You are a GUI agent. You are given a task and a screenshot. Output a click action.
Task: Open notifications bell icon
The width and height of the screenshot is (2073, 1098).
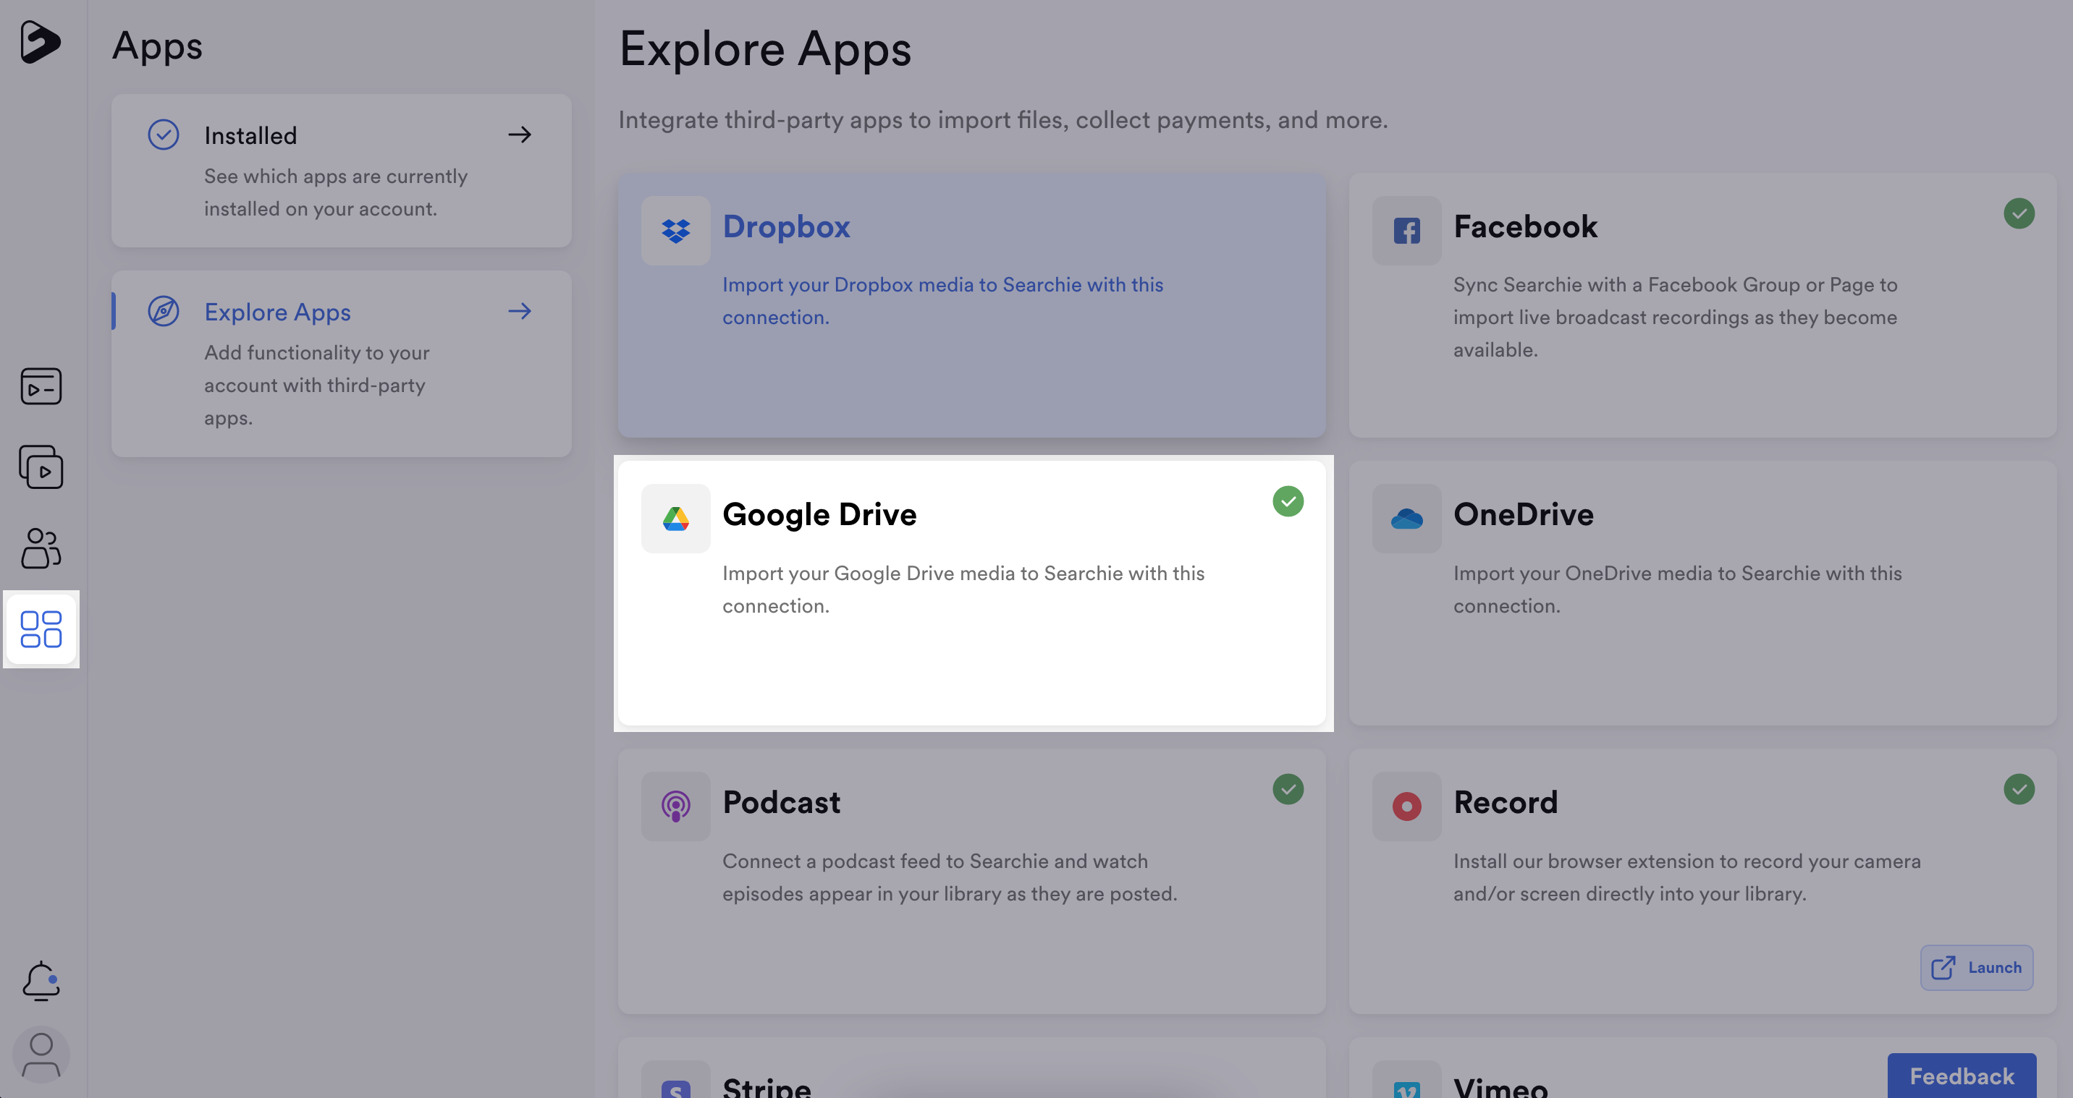[41, 981]
